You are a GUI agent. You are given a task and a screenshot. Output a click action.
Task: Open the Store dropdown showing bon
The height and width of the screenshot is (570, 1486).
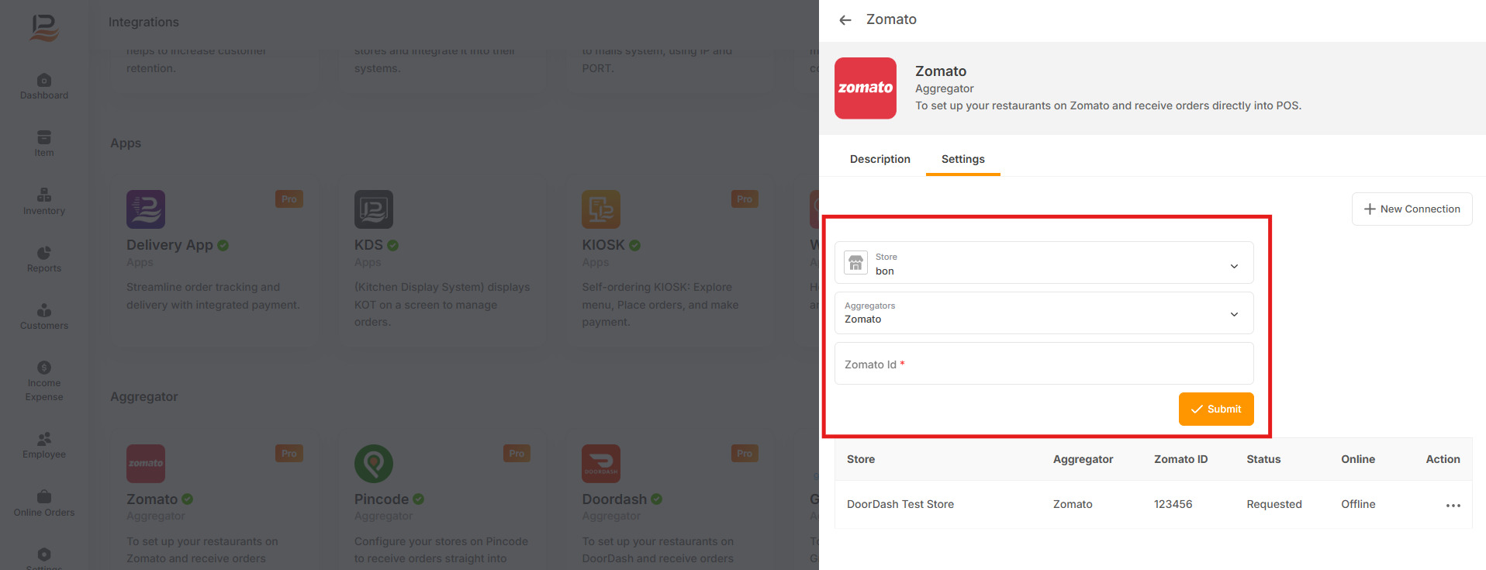(x=1044, y=263)
